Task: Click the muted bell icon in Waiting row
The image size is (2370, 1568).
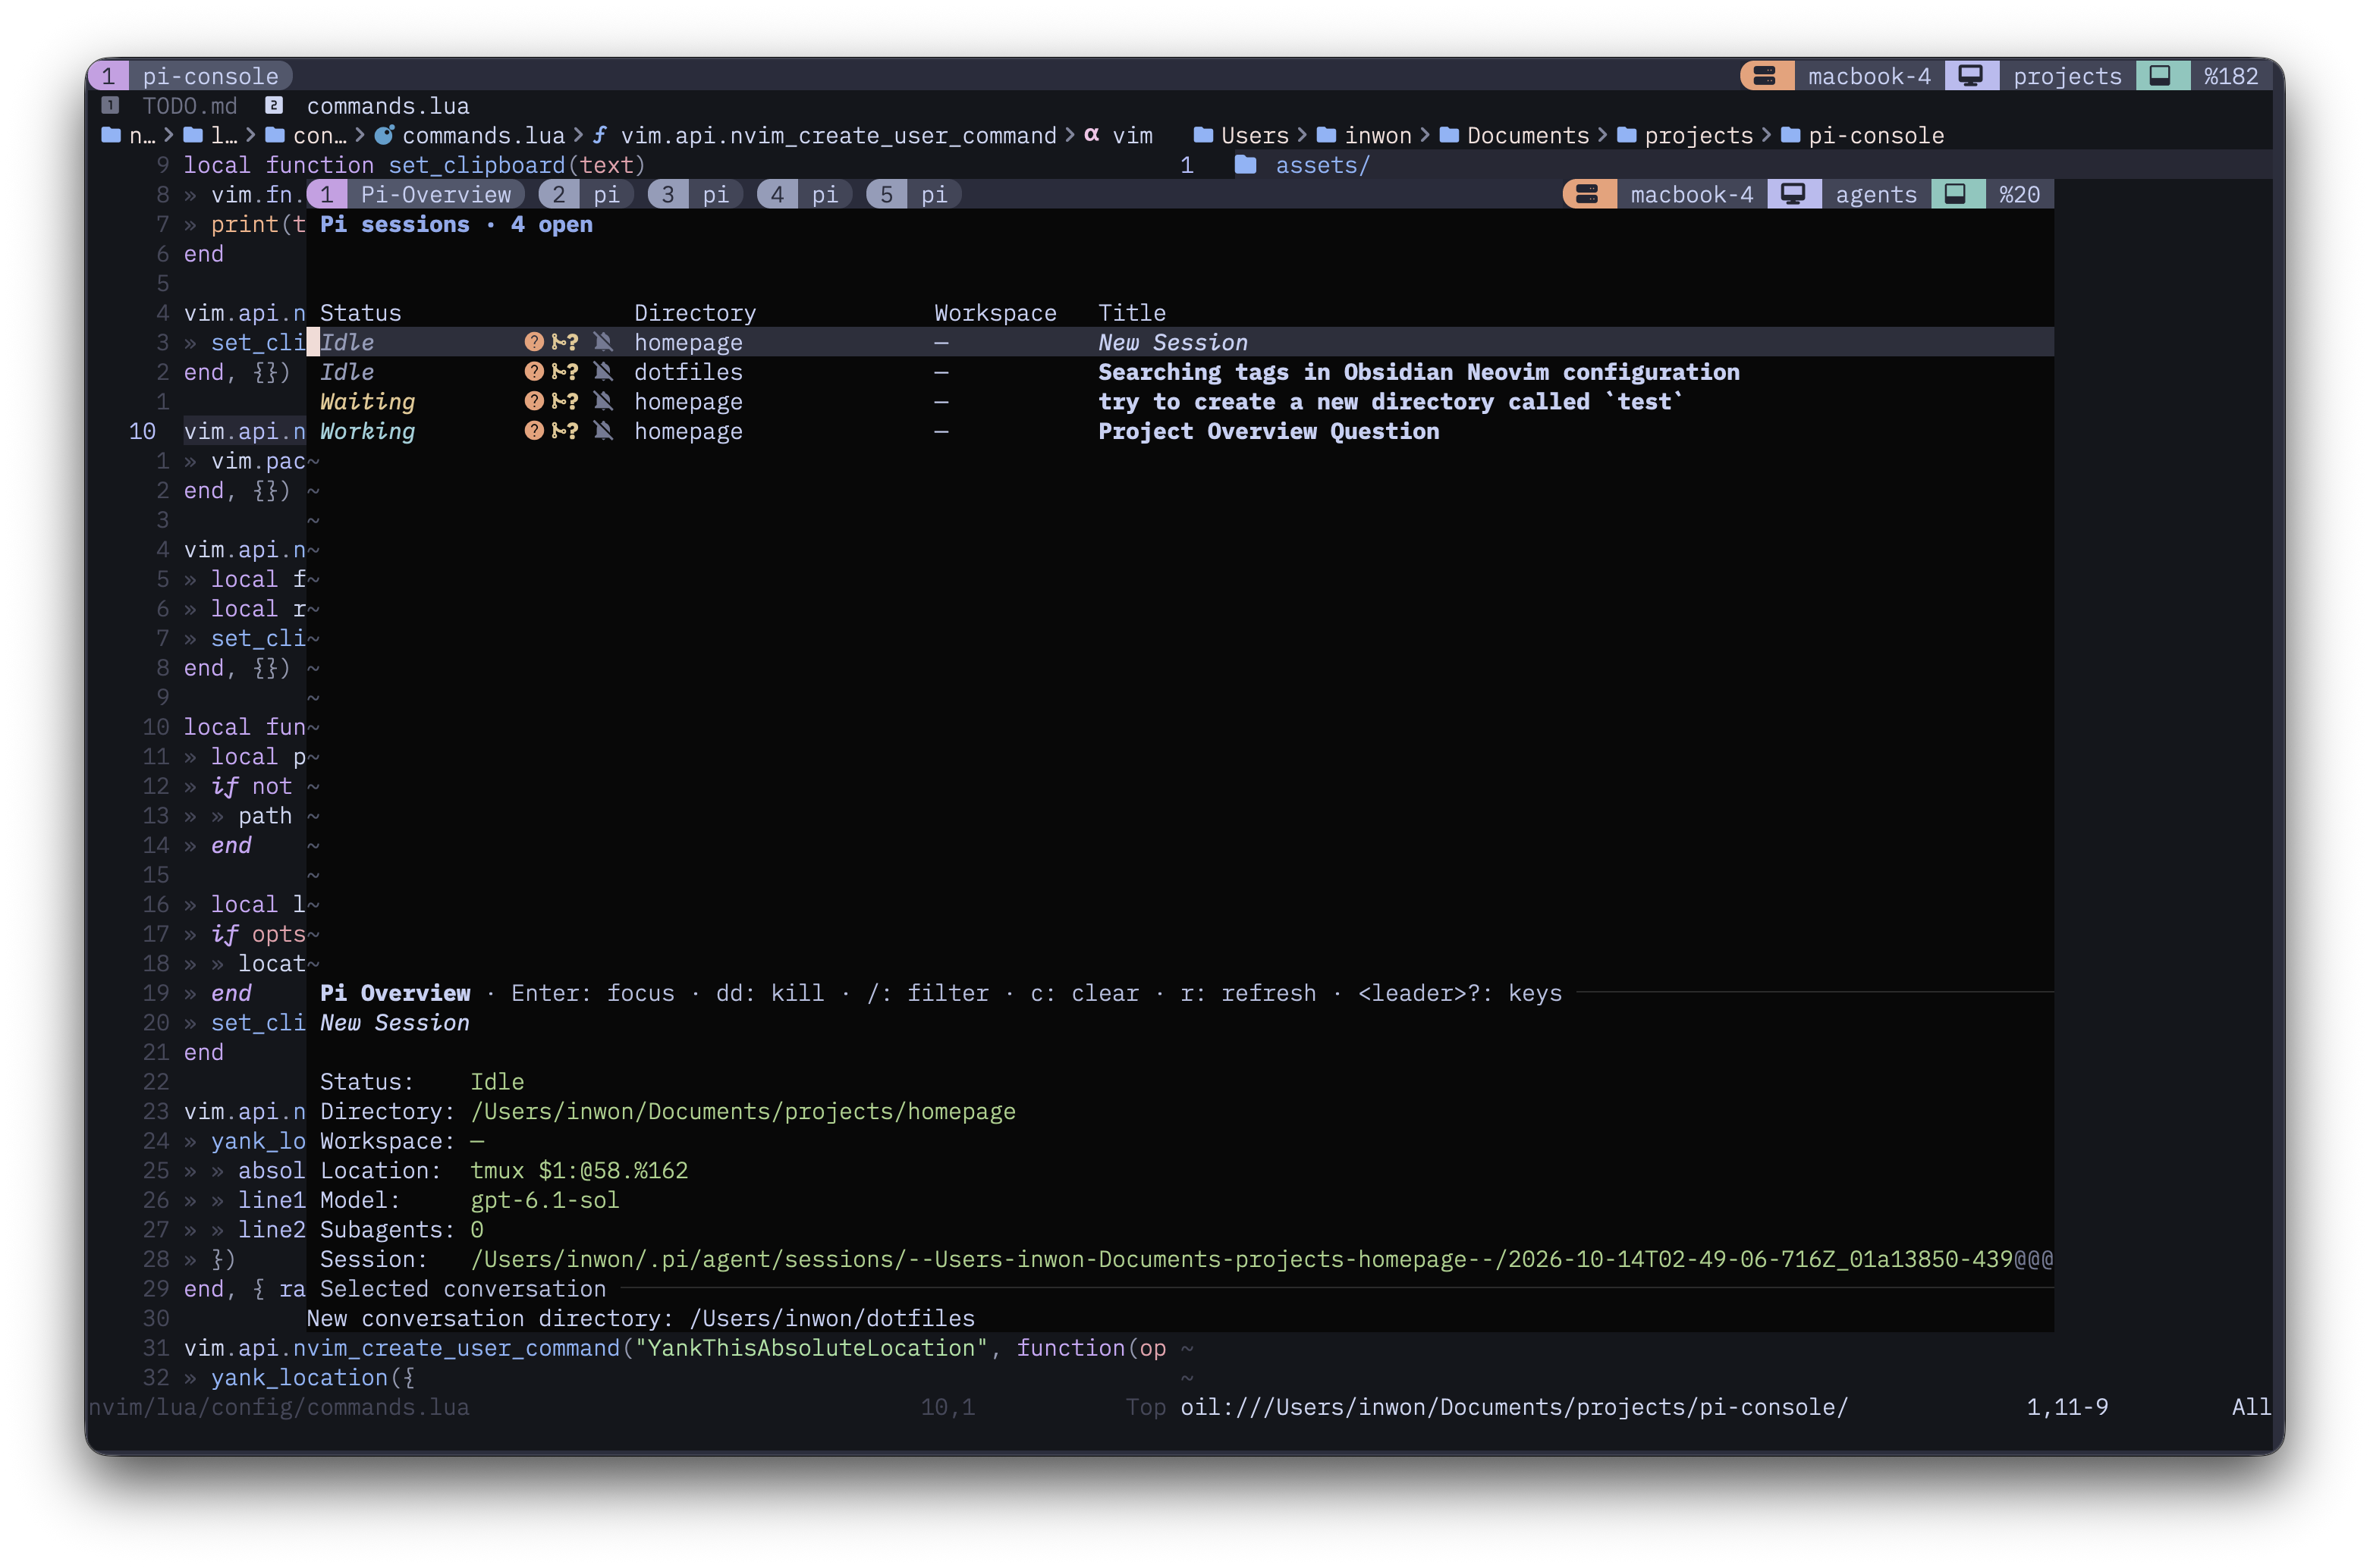Action: pyautogui.click(x=603, y=401)
